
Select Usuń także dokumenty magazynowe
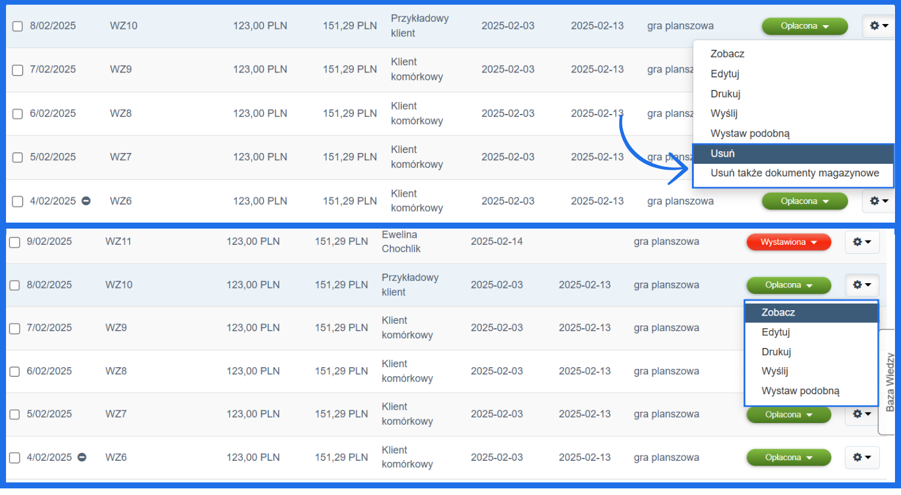(x=793, y=173)
